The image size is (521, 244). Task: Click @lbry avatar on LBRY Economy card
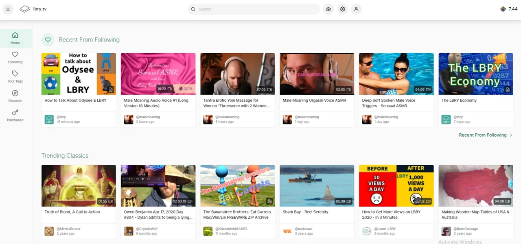point(446,120)
